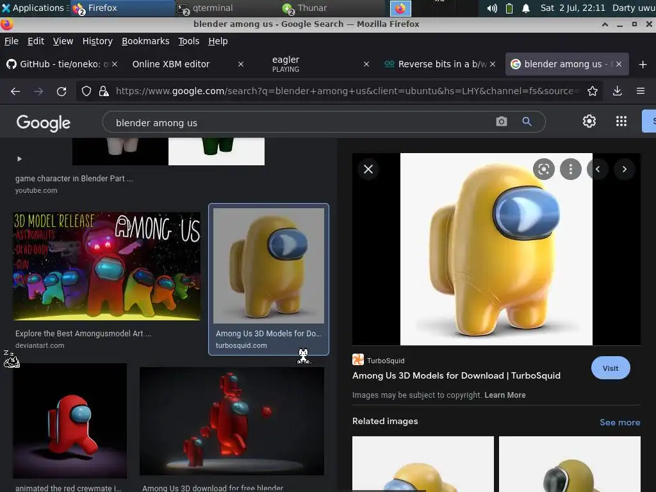The width and height of the screenshot is (656, 492).
Task: Search inside image with Lens icon
Action: pyautogui.click(x=543, y=169)
